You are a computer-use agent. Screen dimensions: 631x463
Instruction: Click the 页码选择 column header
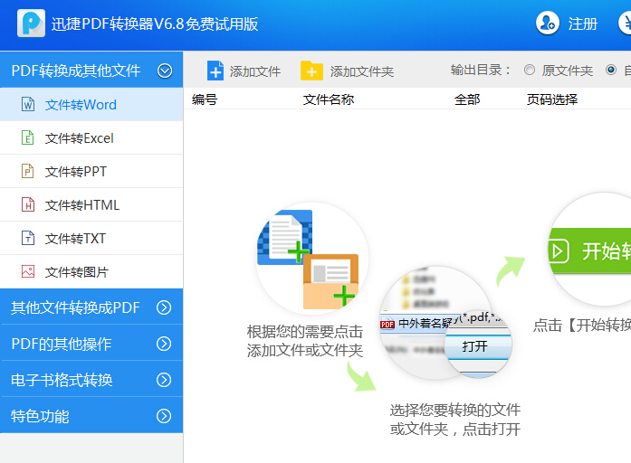click(x=552, y=99)
